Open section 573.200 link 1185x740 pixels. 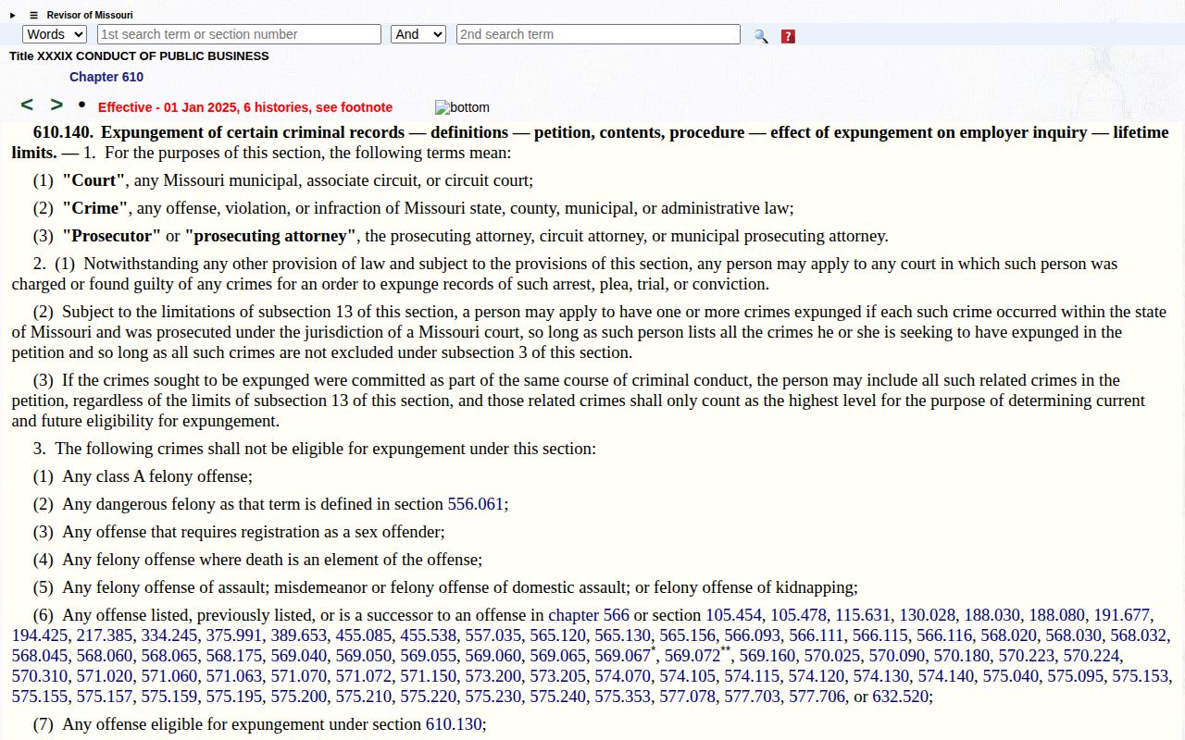(493, 676)
